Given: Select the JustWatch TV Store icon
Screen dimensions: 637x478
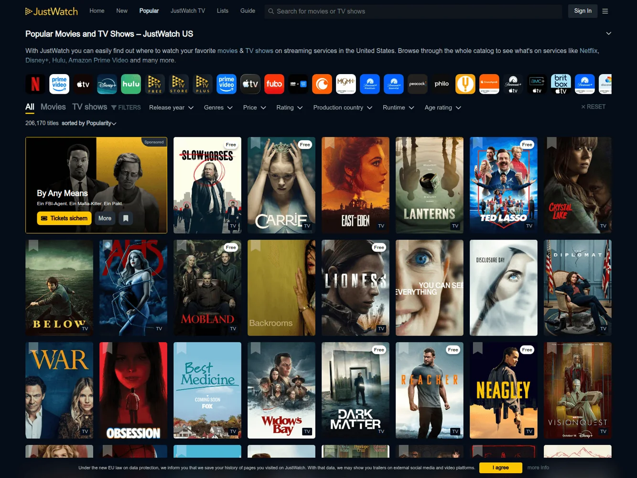Looking at the screenshot, I should point(179,84).
